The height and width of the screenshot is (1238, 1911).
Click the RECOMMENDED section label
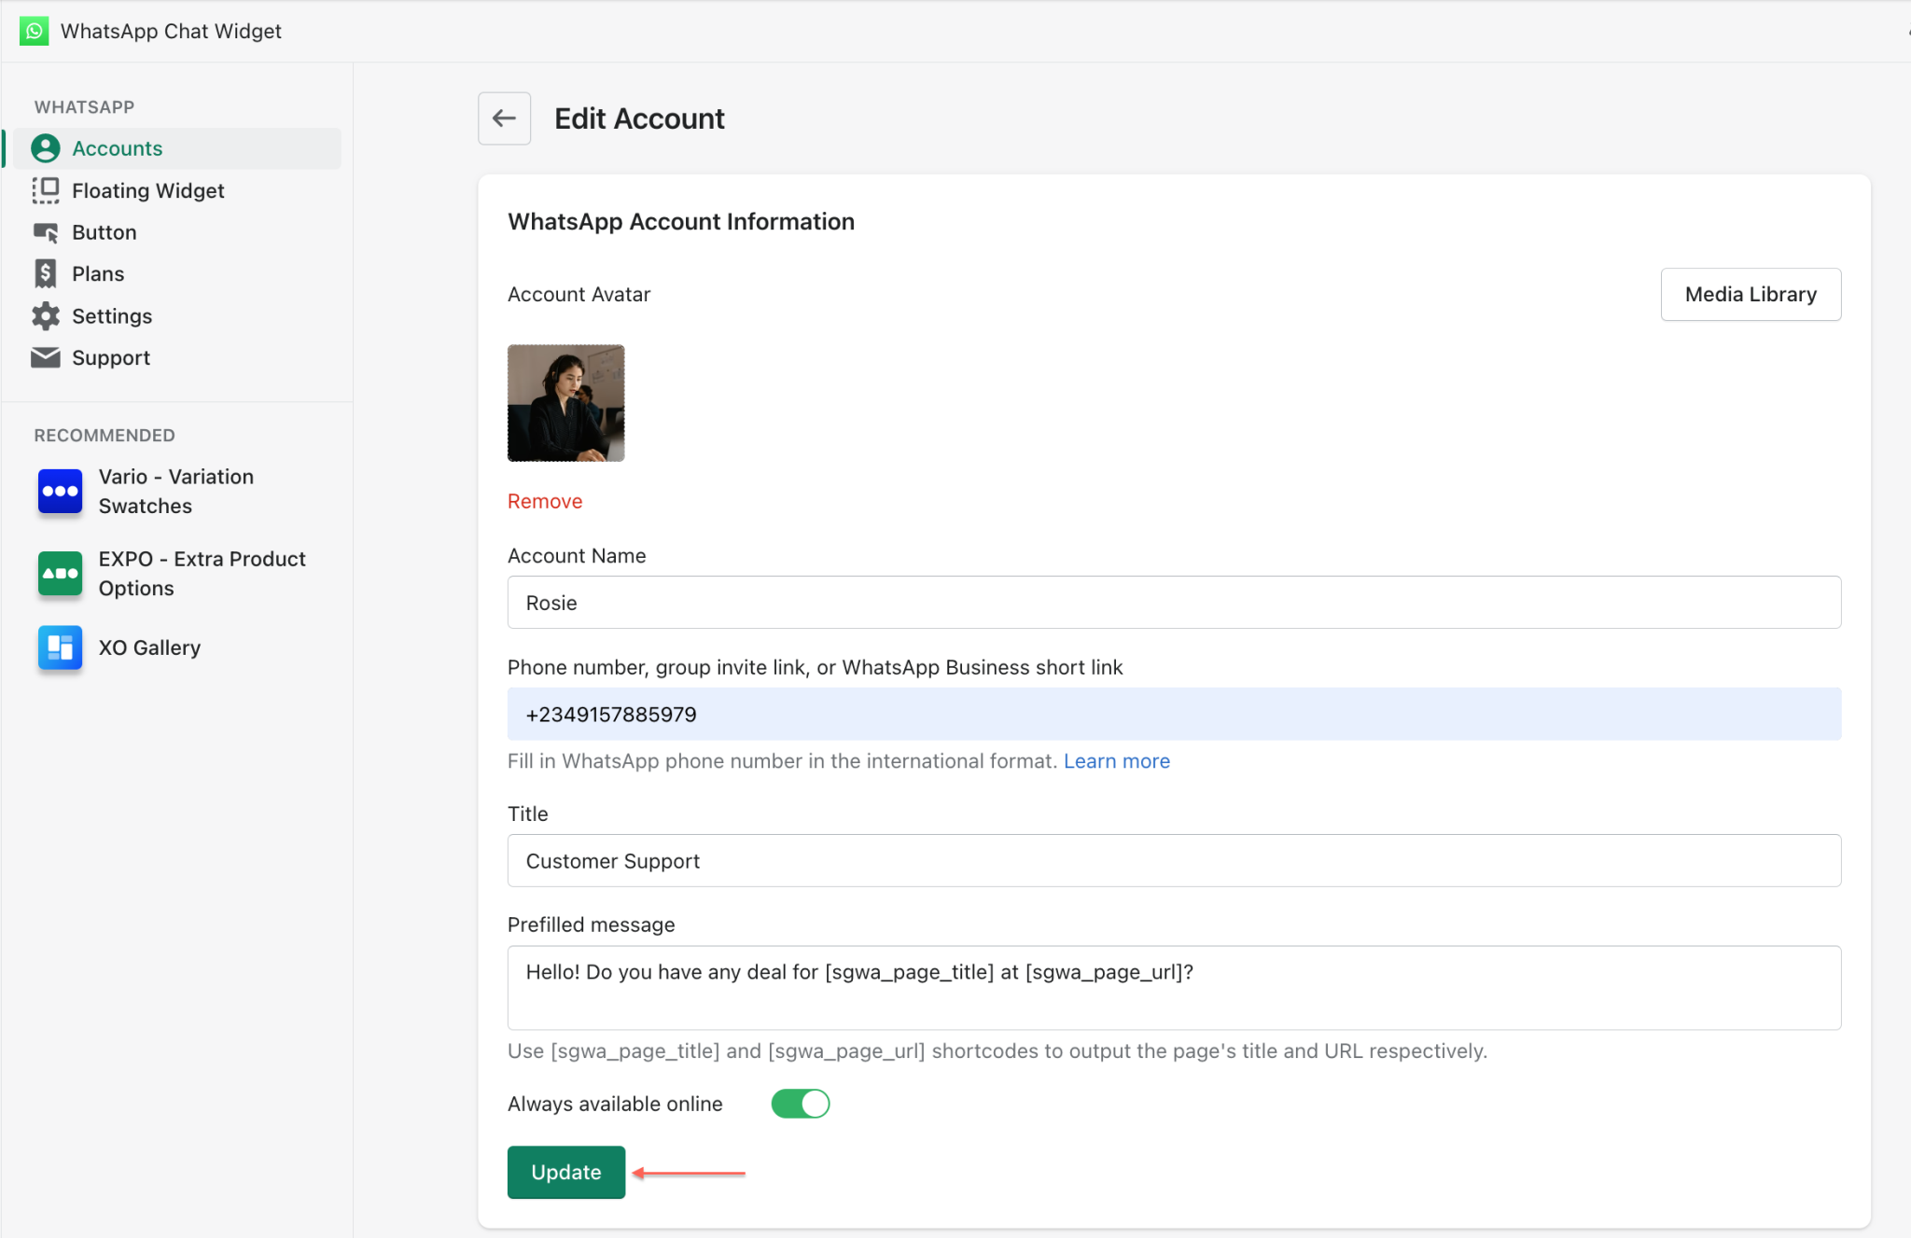coord(105,436)
